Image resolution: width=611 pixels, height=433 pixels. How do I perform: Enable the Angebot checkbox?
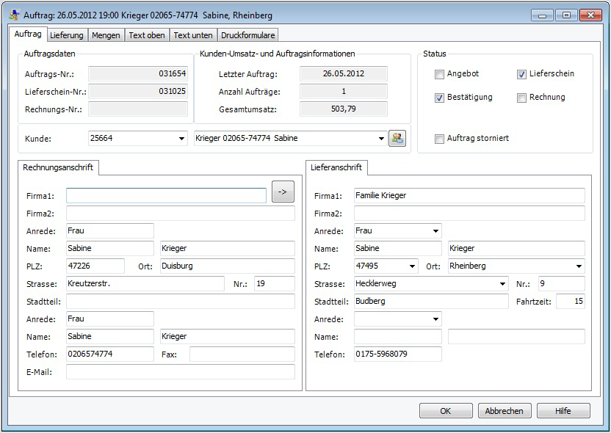439,74
